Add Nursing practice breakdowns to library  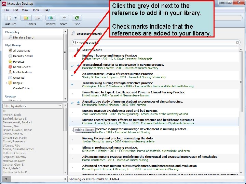point(72,112)
